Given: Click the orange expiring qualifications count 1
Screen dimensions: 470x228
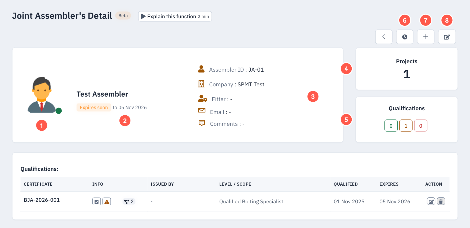Looking at the screenshot, I should coord(406,126).
